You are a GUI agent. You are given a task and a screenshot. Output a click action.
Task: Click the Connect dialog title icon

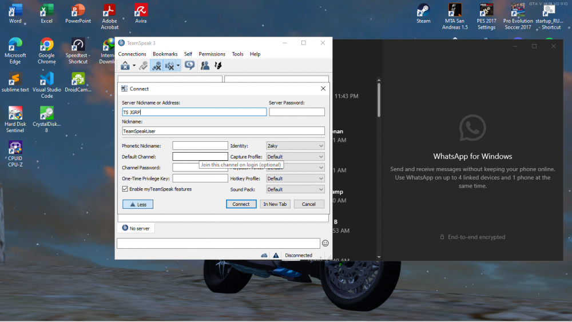pyautogui.click(x=124, y=89)
